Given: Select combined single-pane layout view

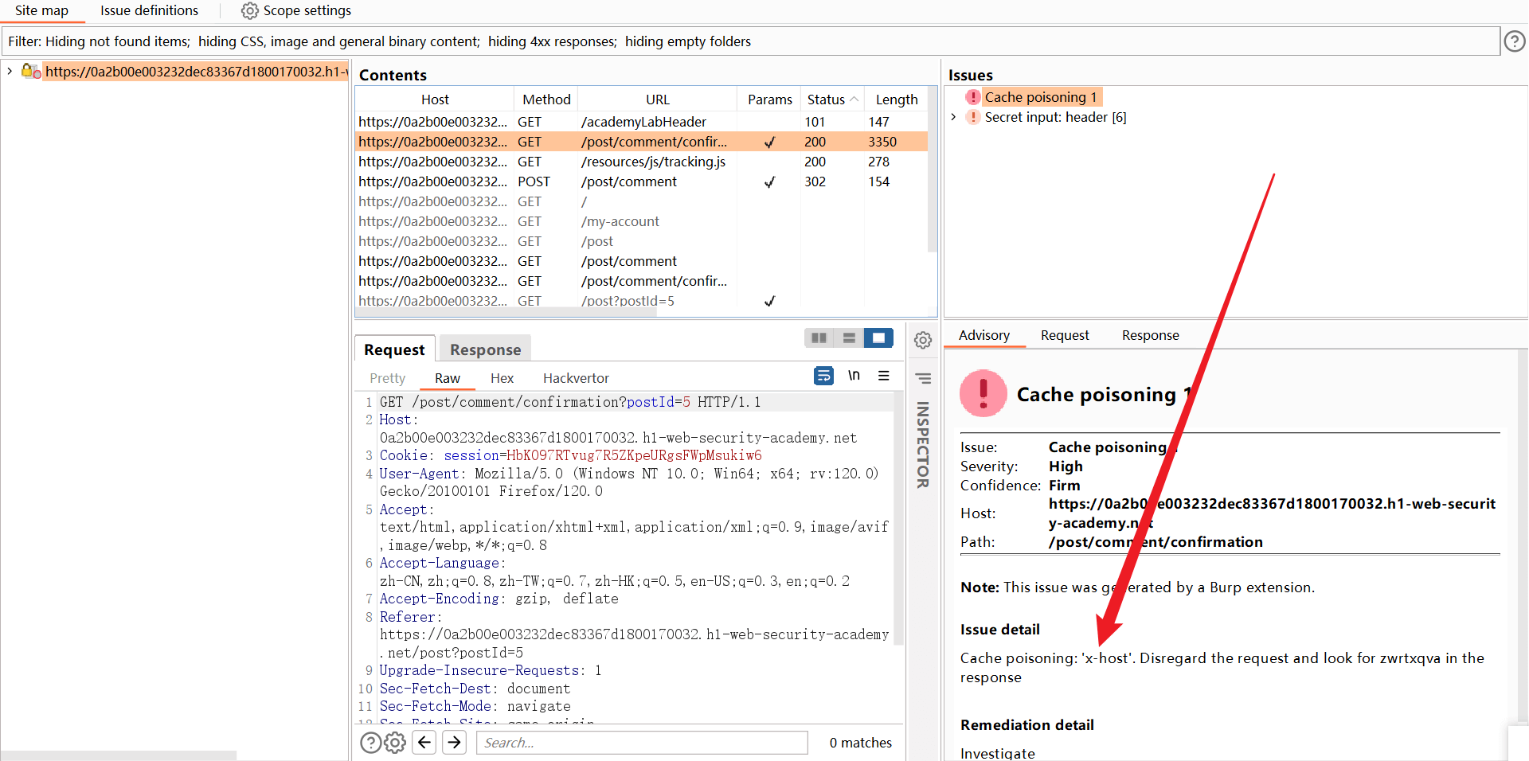Looking at the screenshot, I should pyautogui.click(x=878, y=338).
